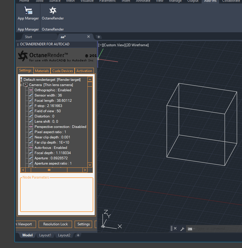Select the Orthographic : Enabled row
The image size is (242, 248).
coord(53,90)
